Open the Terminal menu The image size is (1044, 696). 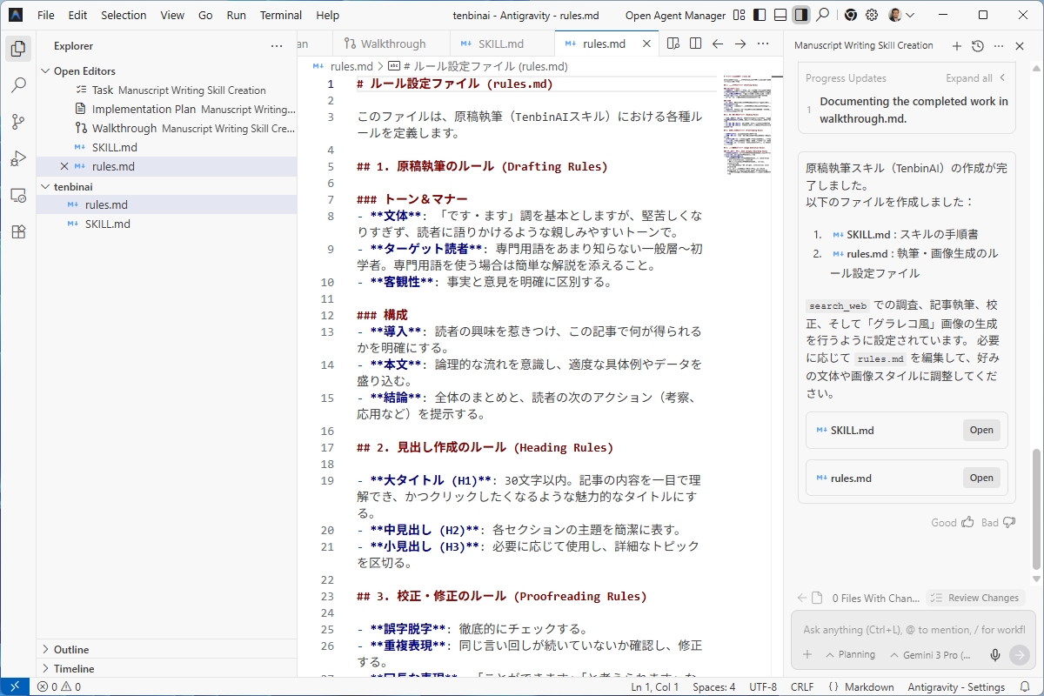coord(280,15)
